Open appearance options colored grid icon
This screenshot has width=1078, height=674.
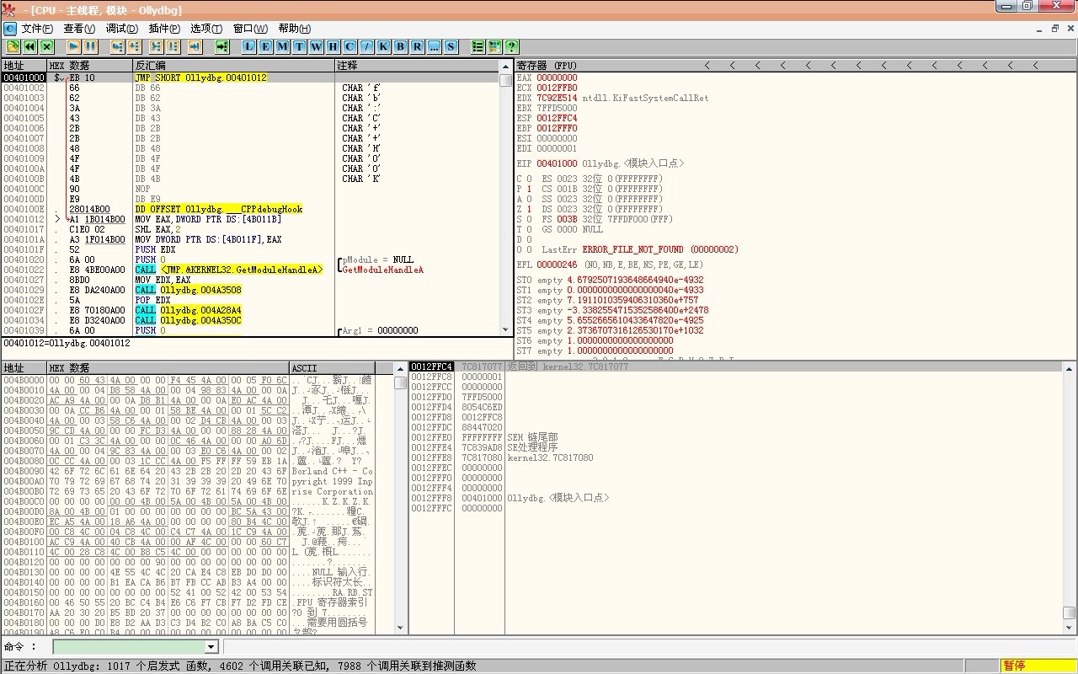tap(495, 46)
